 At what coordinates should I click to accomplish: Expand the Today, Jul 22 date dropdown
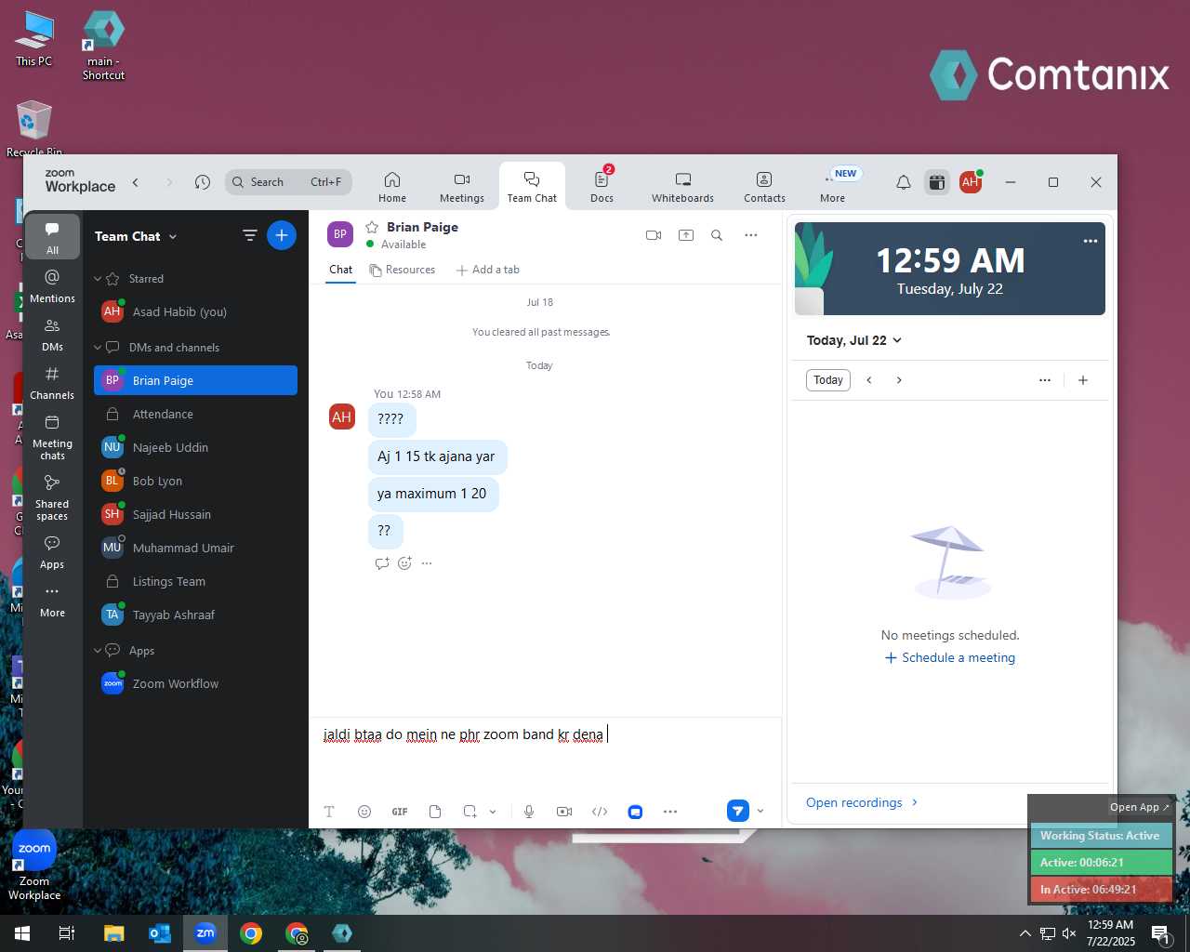[x=854, y=340]
